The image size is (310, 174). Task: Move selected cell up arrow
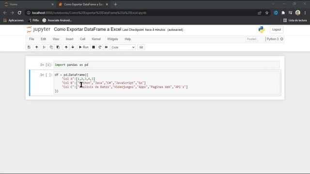(x=66, y=47)
